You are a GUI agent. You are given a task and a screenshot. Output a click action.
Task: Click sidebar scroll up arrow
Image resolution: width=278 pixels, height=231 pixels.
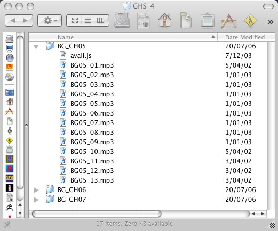point(20,205)
